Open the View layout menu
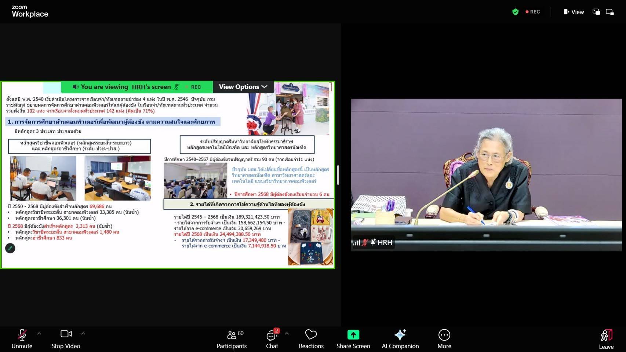 574,12
